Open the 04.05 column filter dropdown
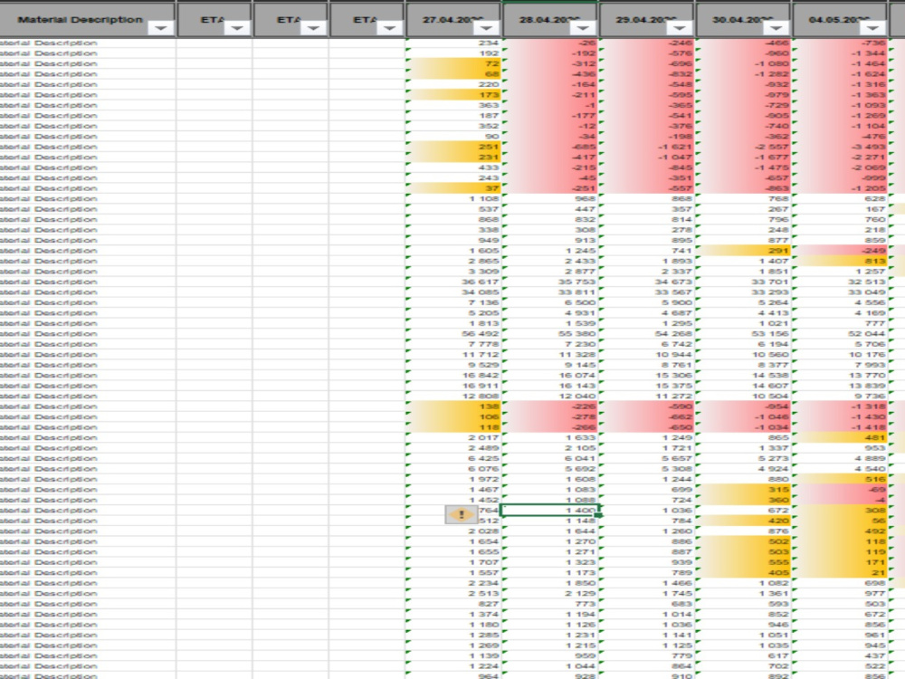This screenshot has width=905, height=679. coord(873,28)
